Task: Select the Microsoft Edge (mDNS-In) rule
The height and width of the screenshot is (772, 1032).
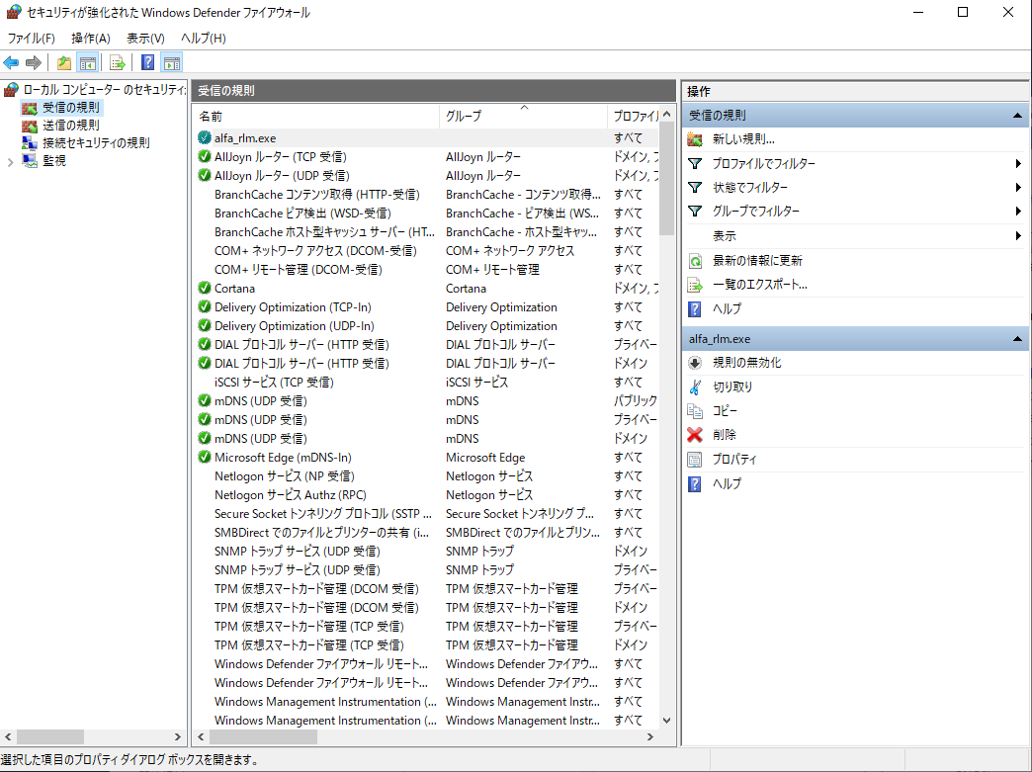Action: (427, 458)
